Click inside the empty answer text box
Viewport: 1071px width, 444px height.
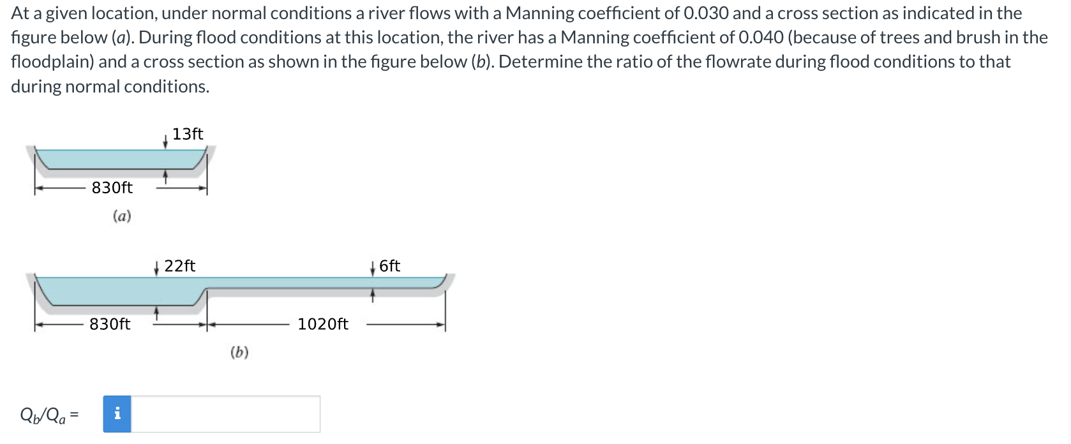223,415
